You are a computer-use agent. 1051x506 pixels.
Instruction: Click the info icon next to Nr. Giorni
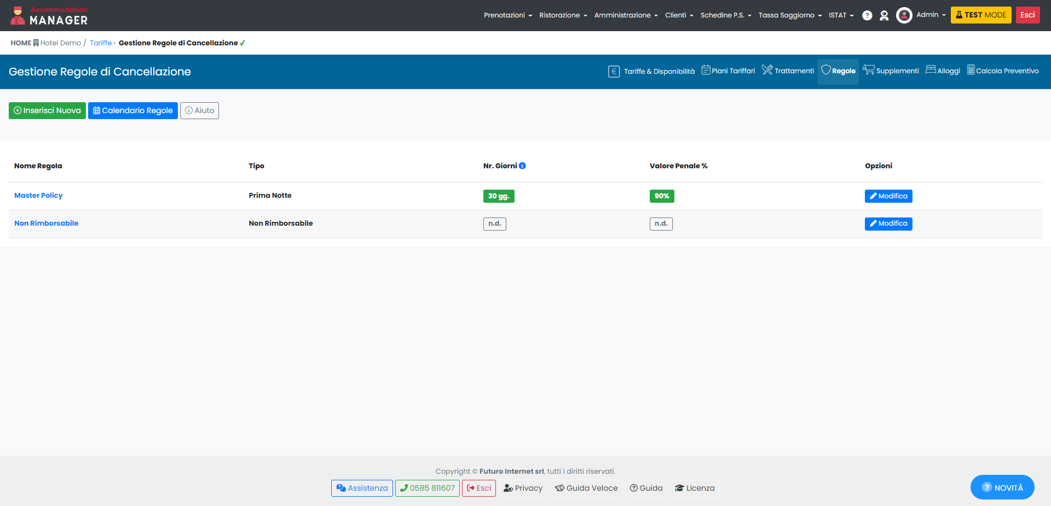pyautogui.click(x=522, y=166)
